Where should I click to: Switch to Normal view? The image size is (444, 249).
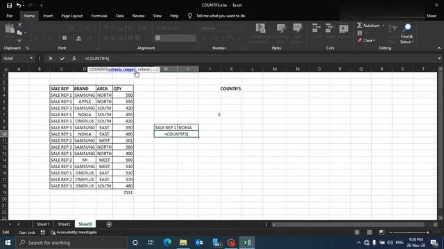pyautogui.click(x=357, y=232)
